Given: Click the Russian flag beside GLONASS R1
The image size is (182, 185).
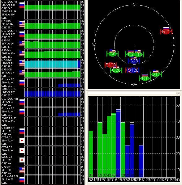Looking at the screenshot, I should click(22, 34).
